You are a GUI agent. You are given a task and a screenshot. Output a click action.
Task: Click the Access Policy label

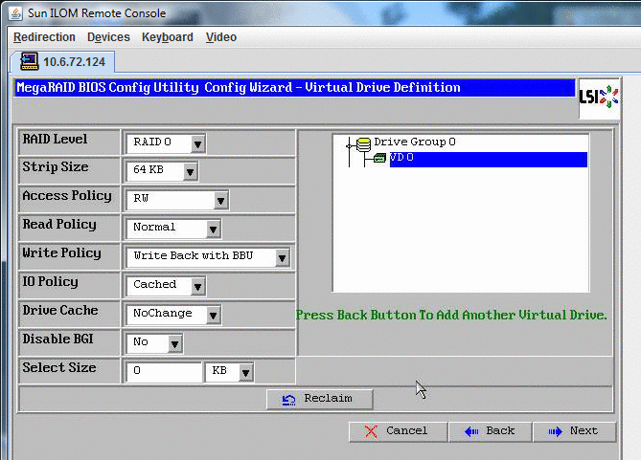[x=67, y=196]
